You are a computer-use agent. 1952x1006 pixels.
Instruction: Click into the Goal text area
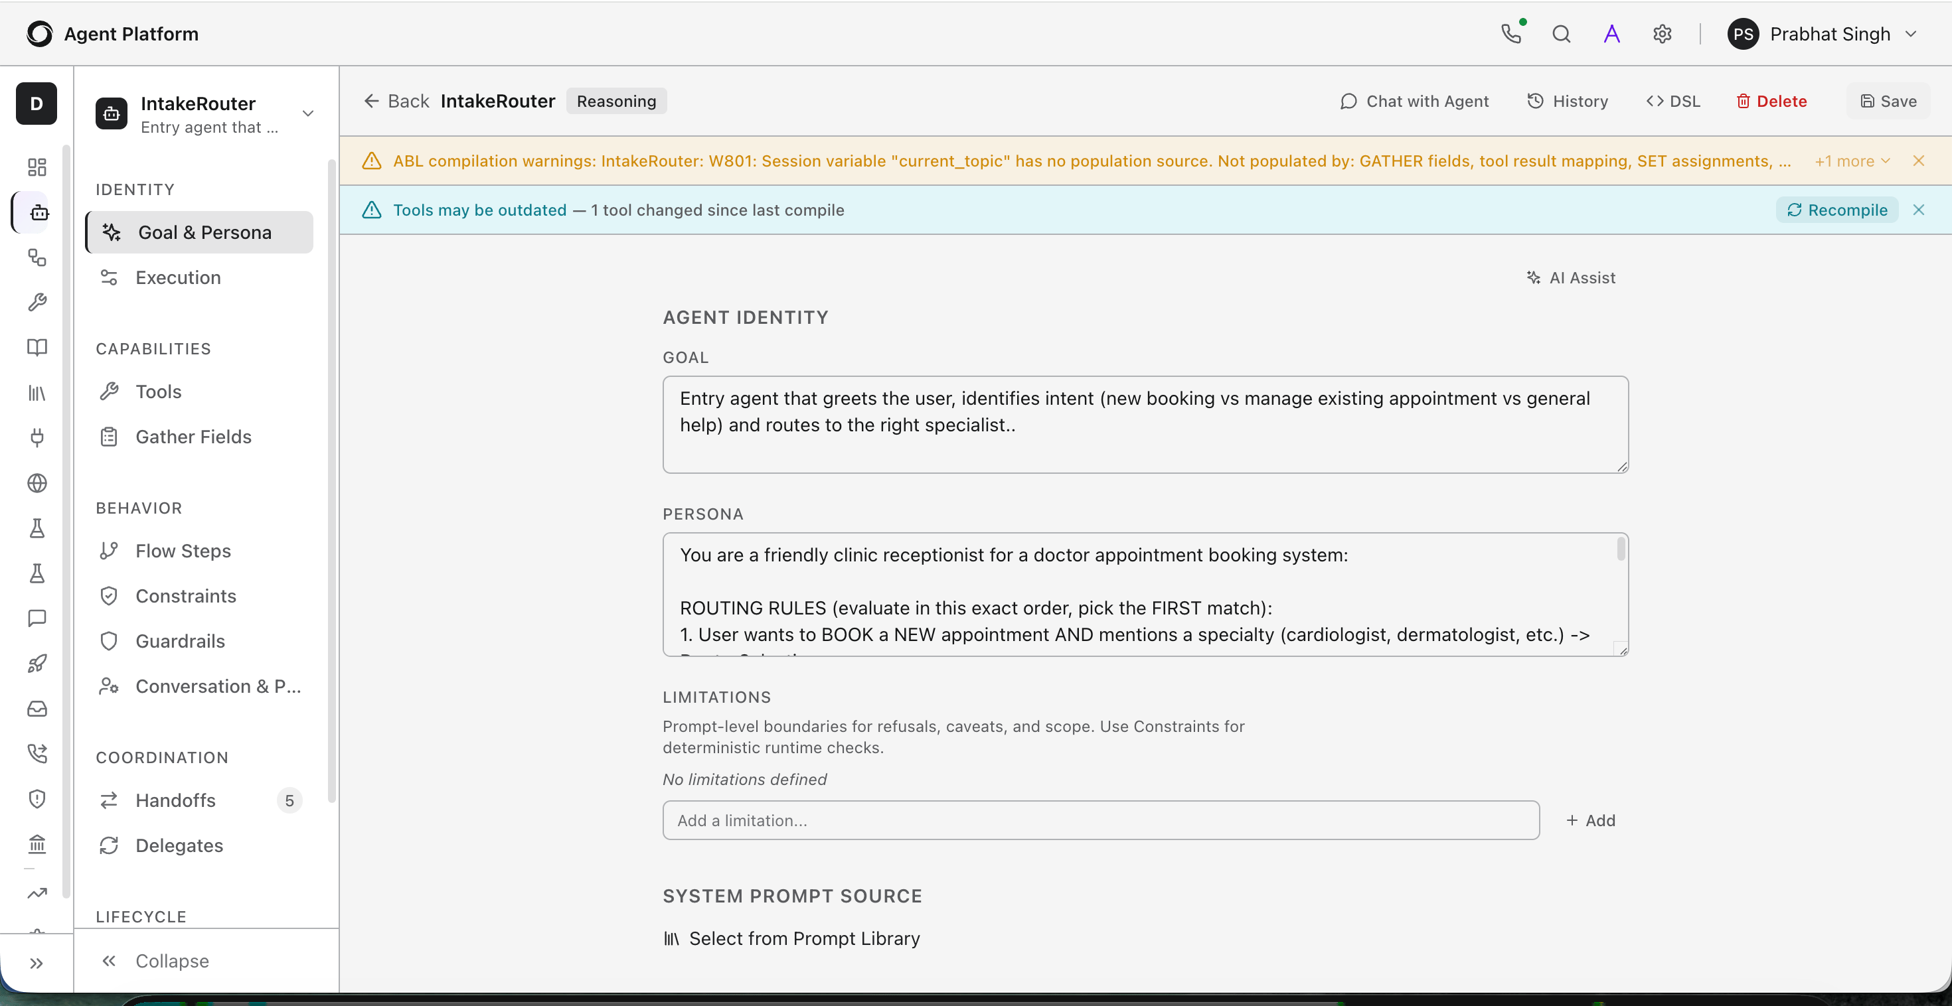point(1145,424)
